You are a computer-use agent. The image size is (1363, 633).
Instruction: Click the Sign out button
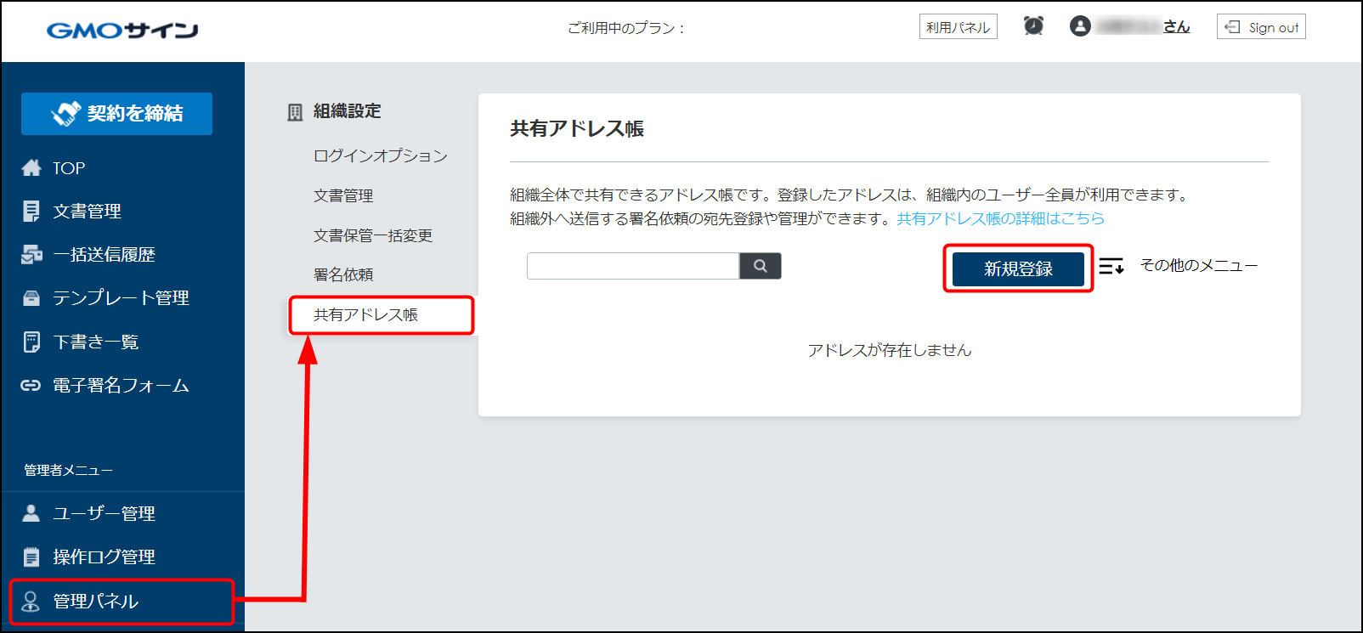(x=1261, y=27)
